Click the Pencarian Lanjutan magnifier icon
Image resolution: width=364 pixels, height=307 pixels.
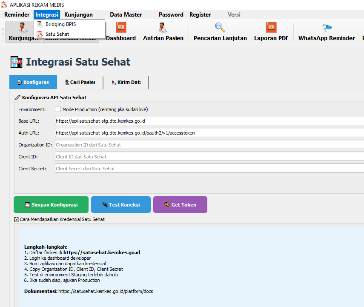220,27
